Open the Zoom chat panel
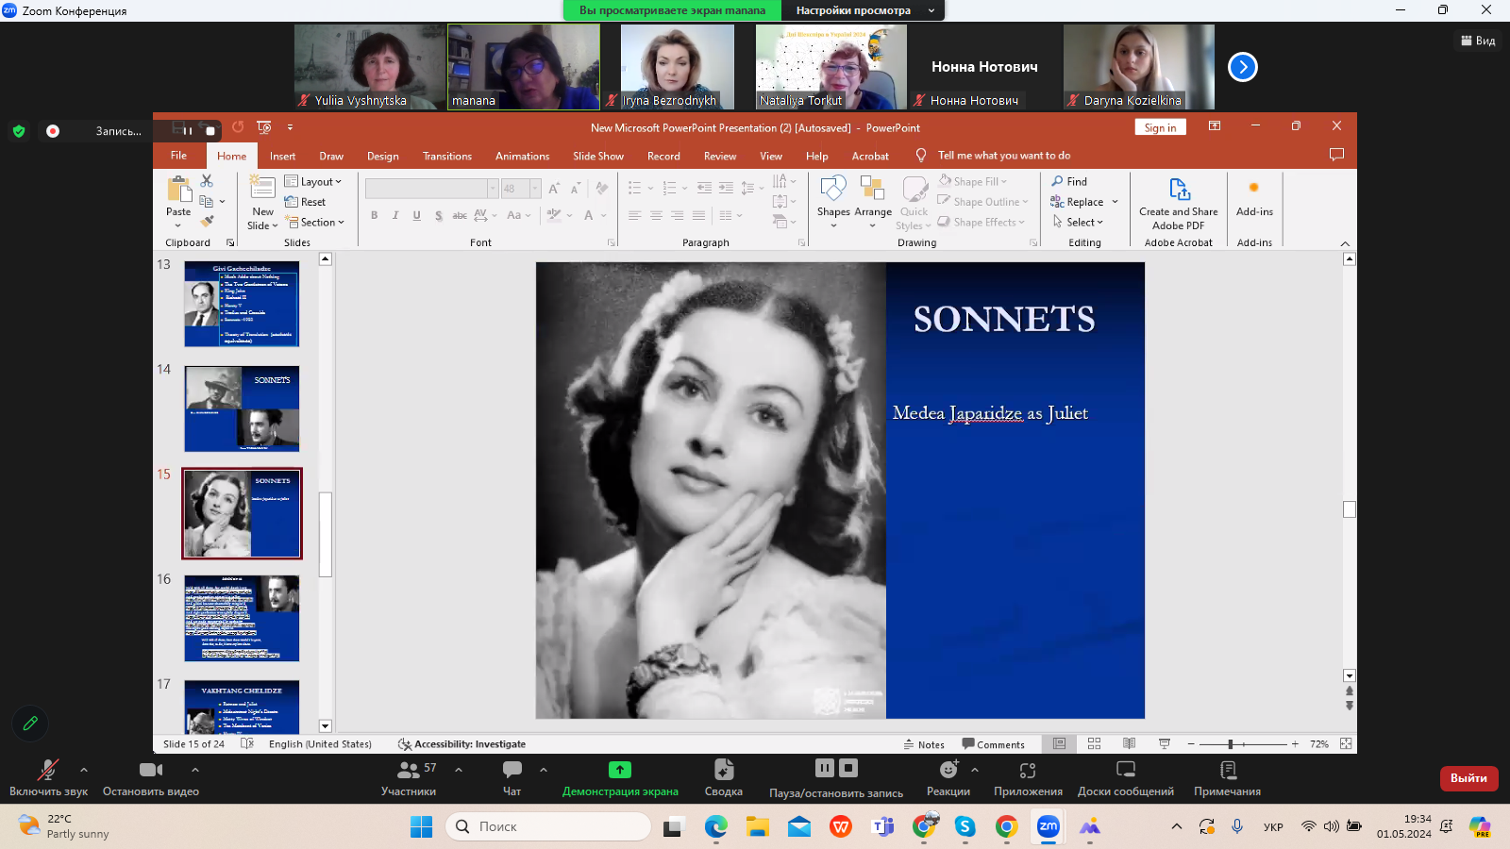The image size is (1510, 849). tap(512, 777)
